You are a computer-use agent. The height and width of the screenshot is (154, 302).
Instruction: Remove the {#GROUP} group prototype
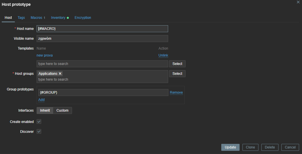pos(176,93)
